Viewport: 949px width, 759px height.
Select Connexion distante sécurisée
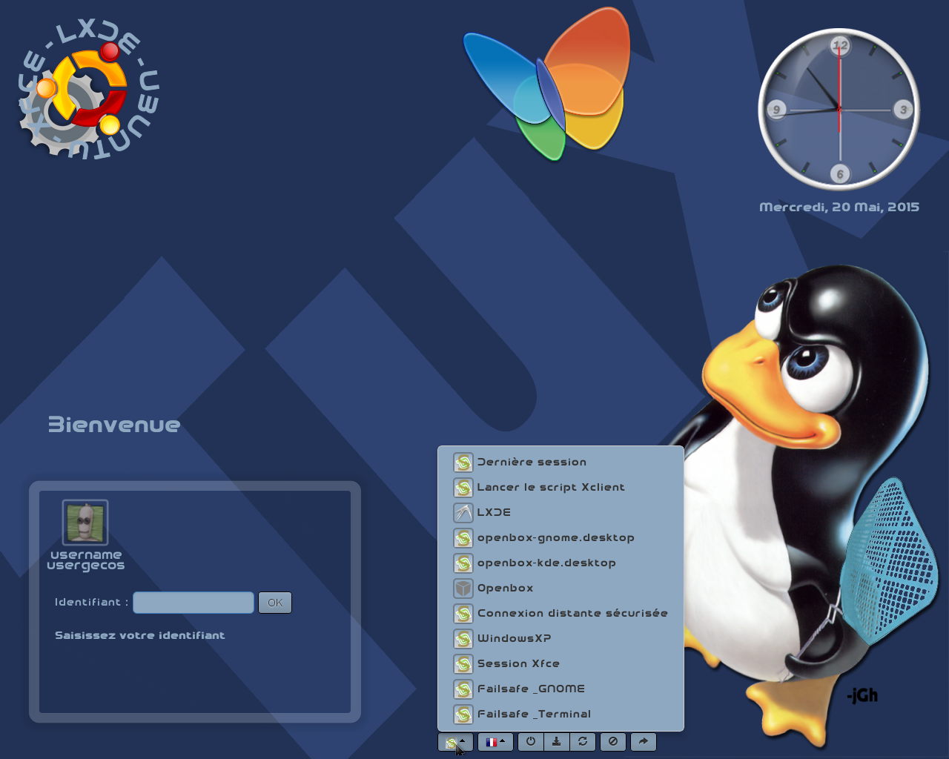point(561,614)
